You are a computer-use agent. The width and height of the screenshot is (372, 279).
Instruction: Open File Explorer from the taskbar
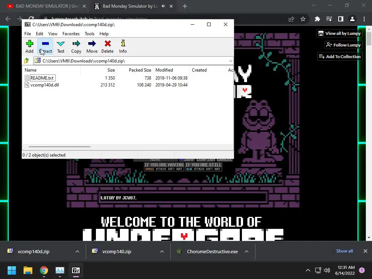(x=28, y=270)
